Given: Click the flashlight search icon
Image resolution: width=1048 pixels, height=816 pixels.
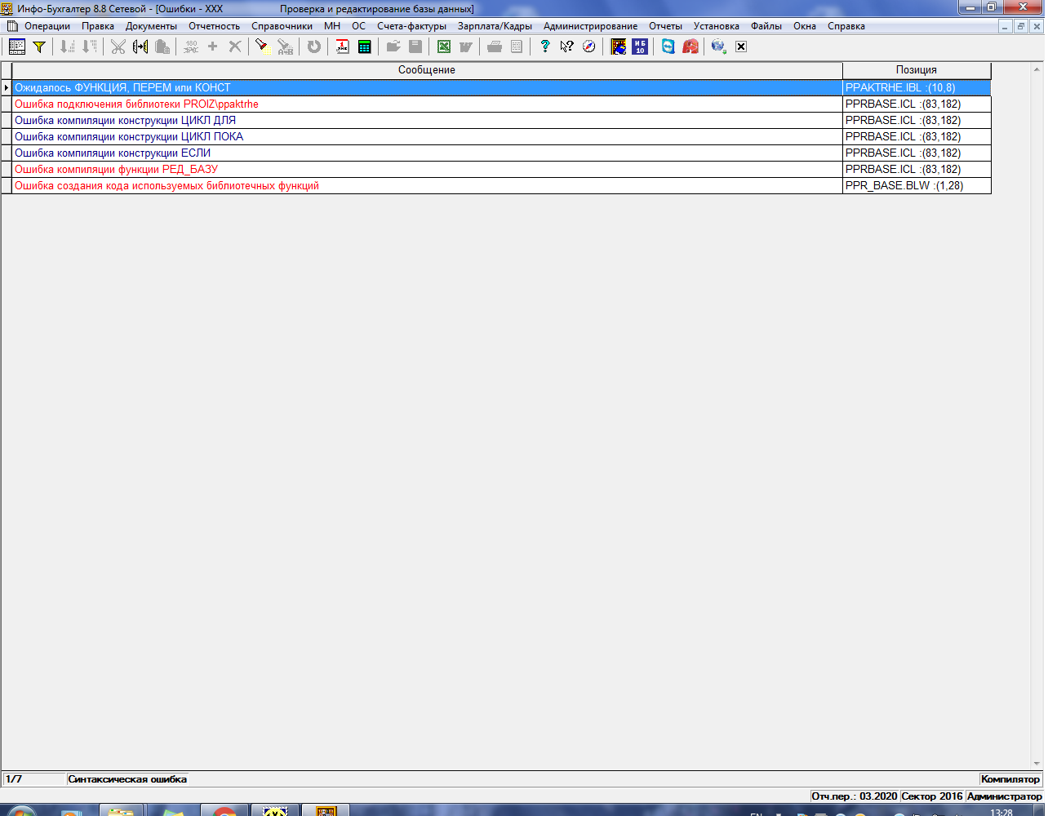Looking at the screenshot, I should point(261,47).
